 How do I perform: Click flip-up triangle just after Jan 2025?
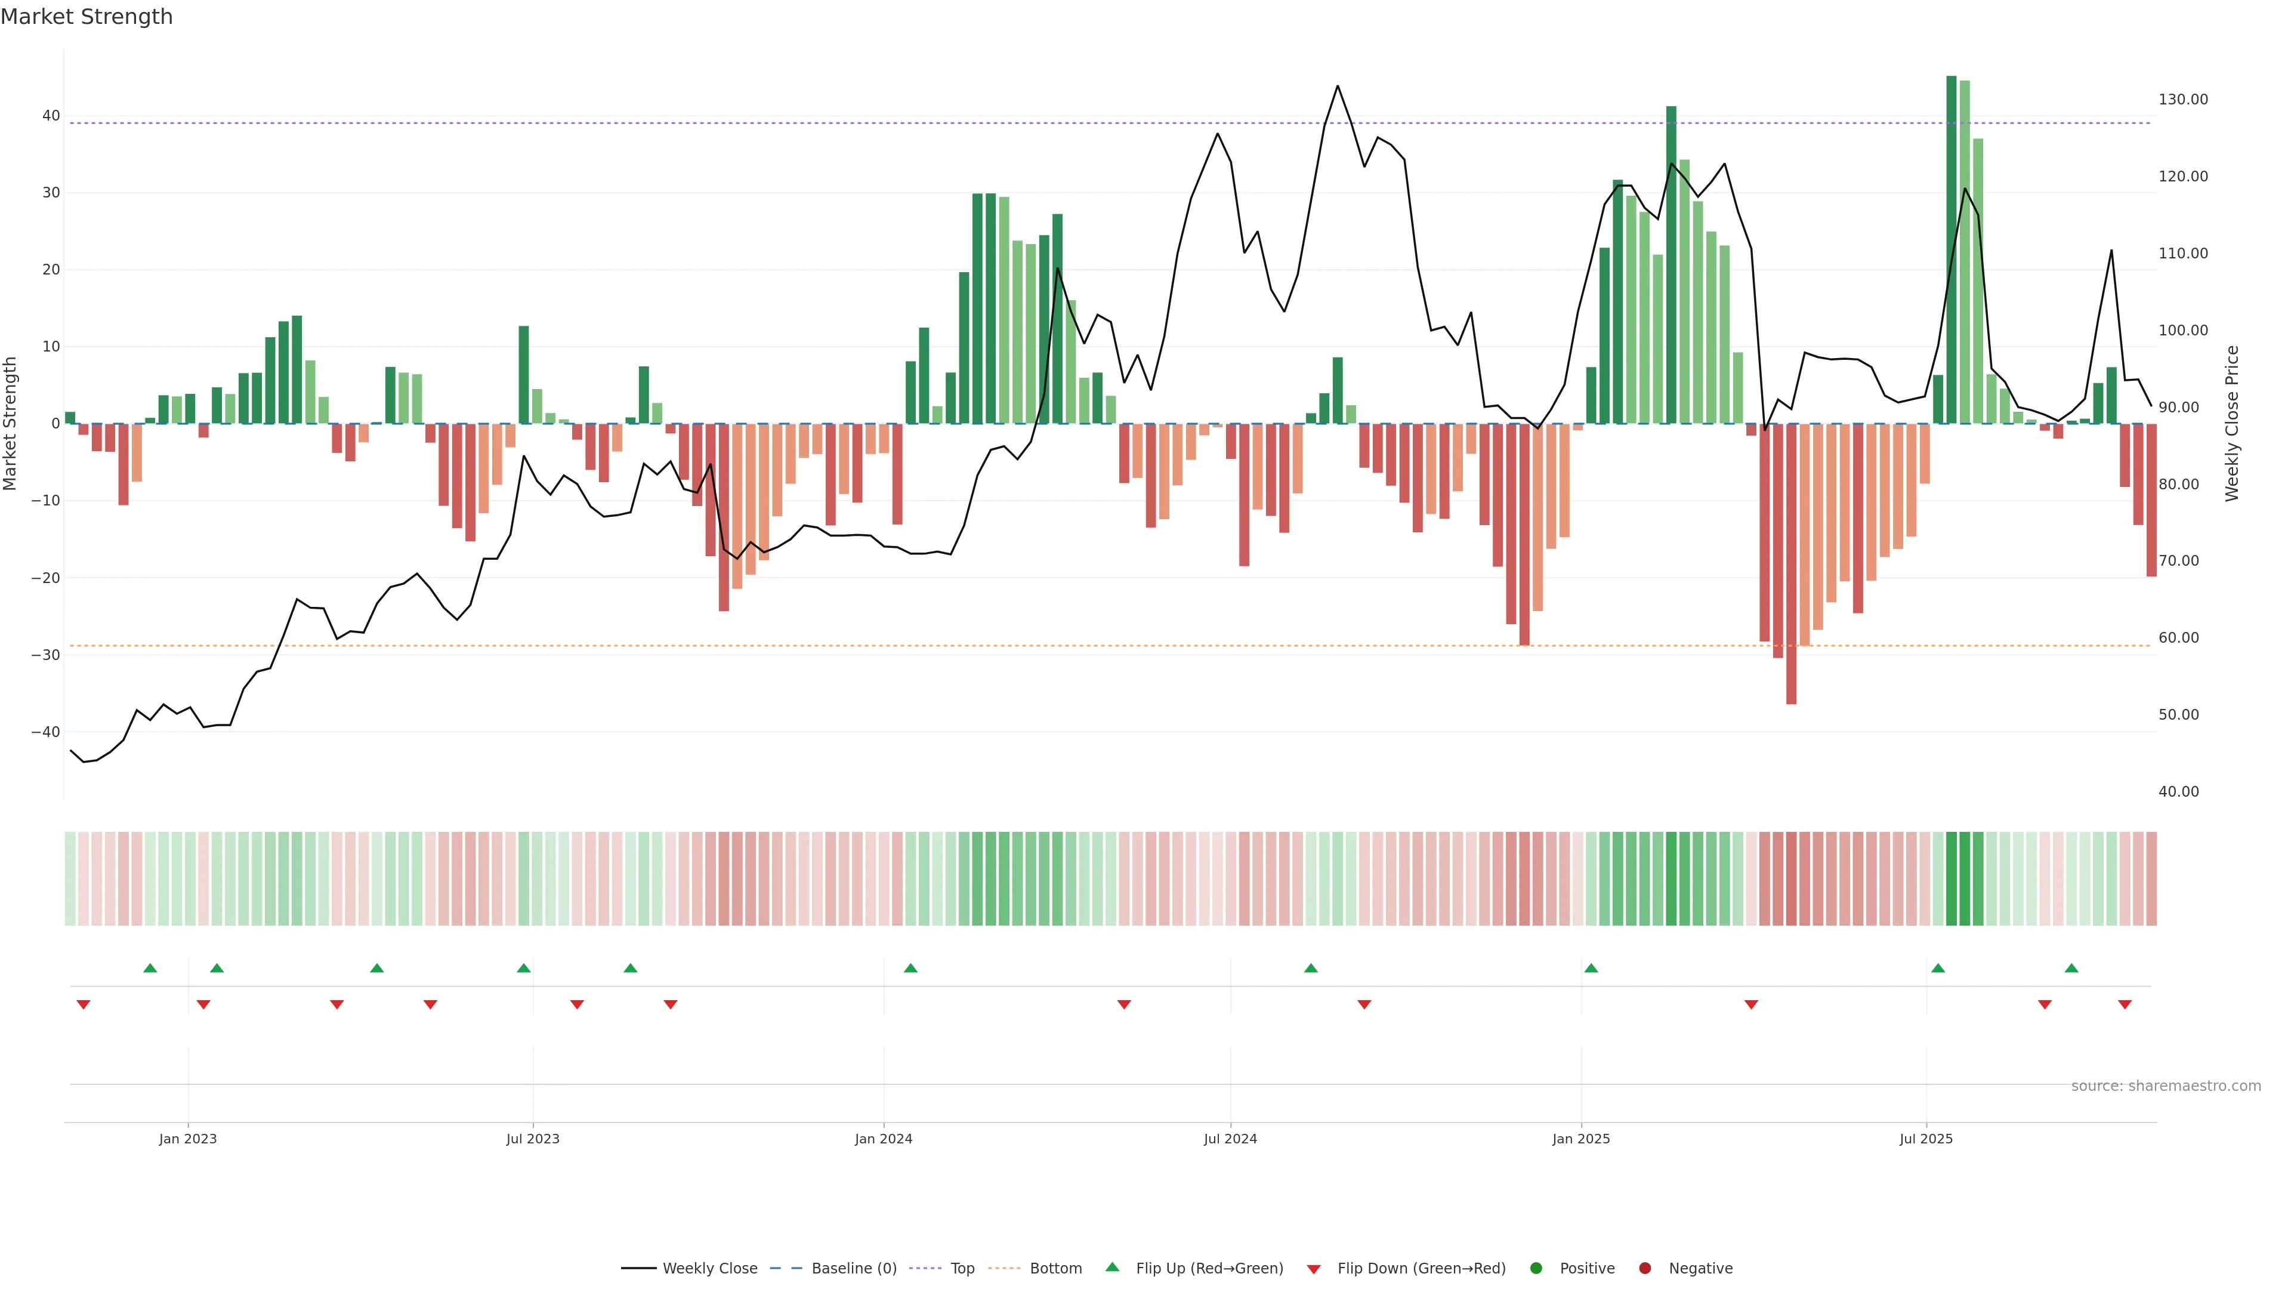1591,968
